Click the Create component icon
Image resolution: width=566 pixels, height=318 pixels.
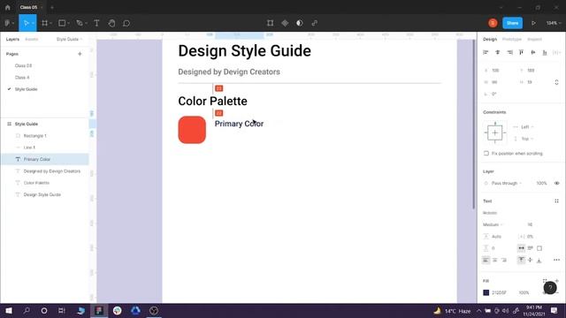pos(285,23)
